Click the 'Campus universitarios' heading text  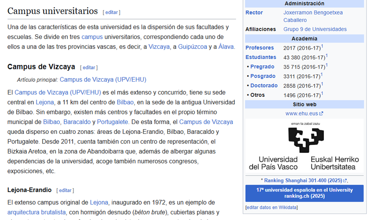pyautogui.click(x=53, y=11)
